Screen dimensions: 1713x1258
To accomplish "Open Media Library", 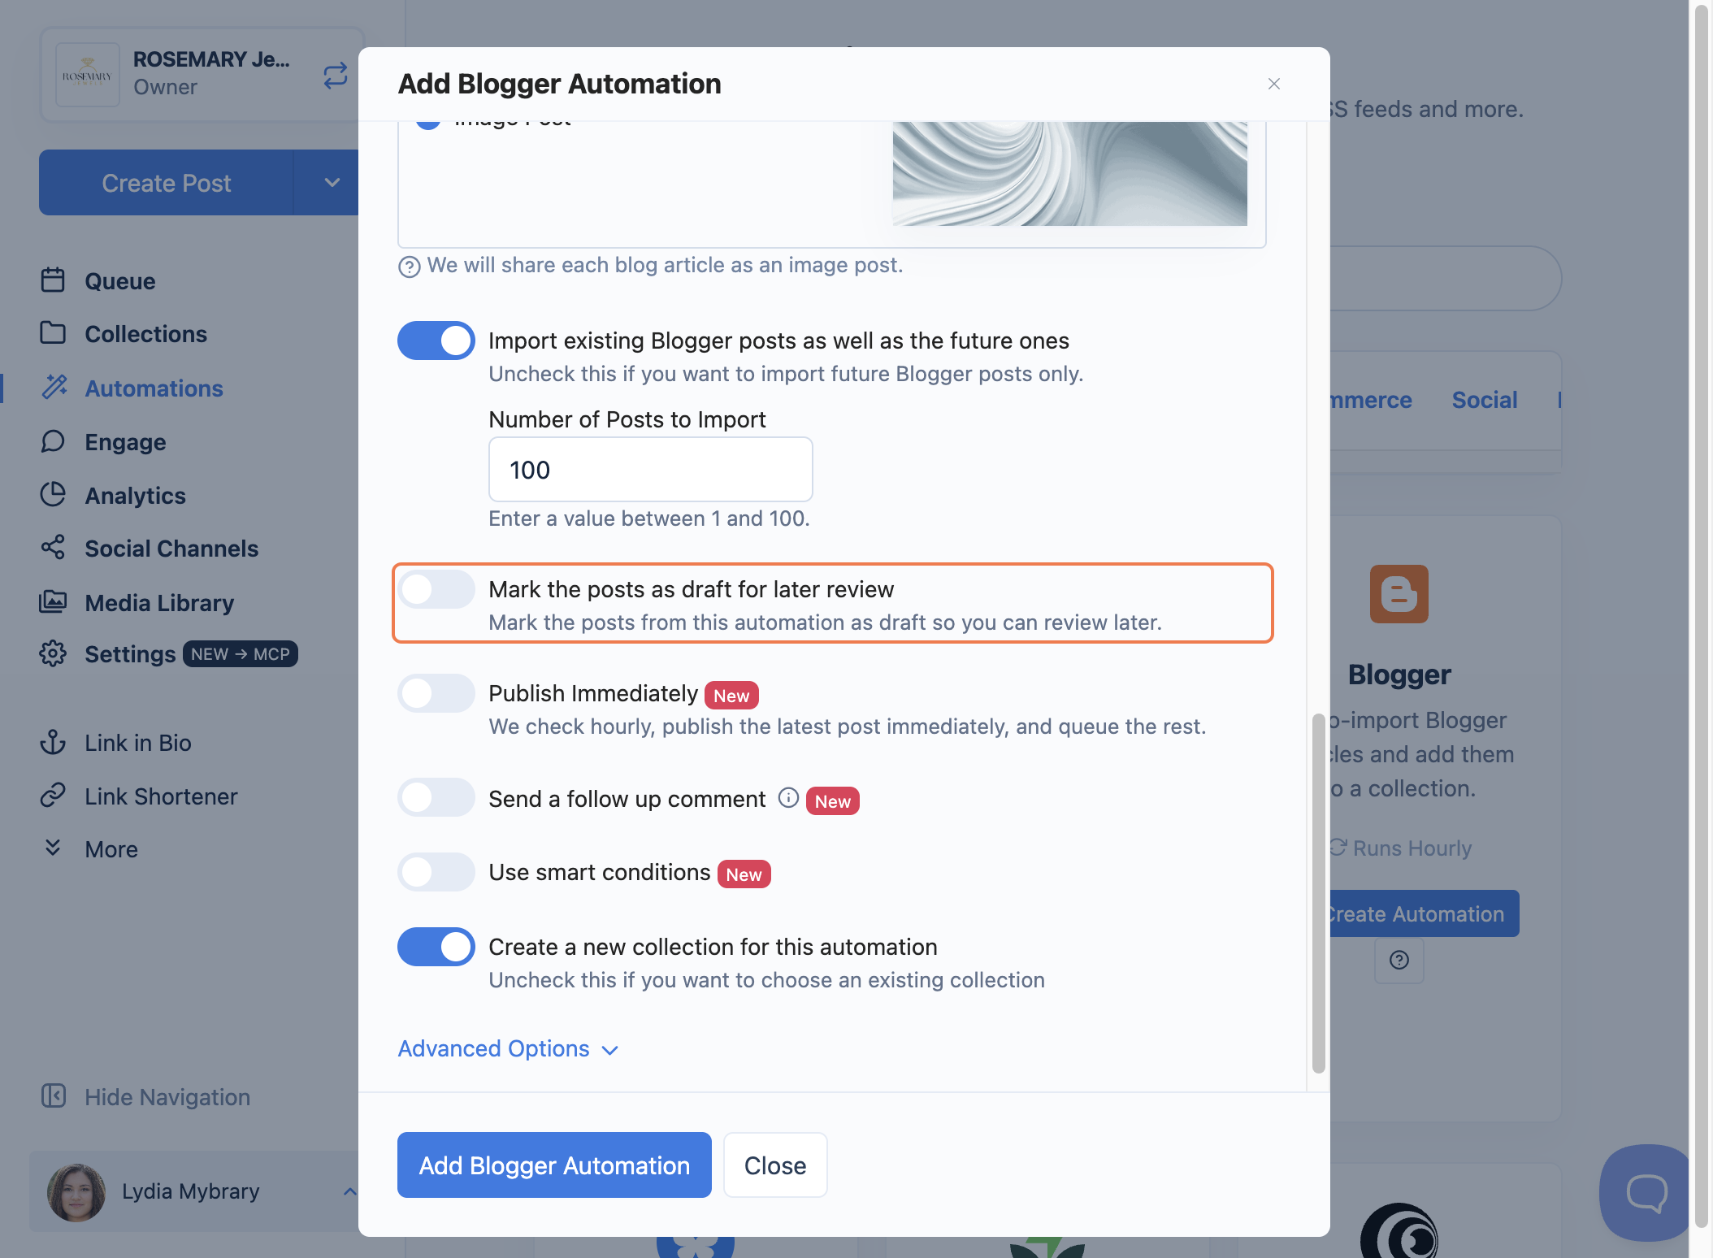I will [x=159, y=603].
